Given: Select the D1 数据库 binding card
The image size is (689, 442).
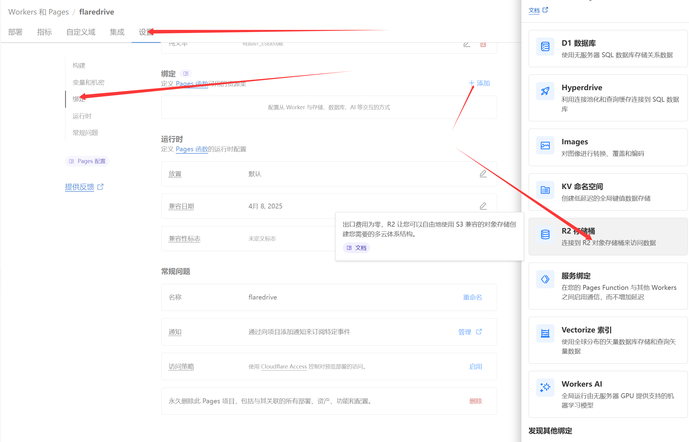Looking at the screenshot, I should (x=608, y=49).
